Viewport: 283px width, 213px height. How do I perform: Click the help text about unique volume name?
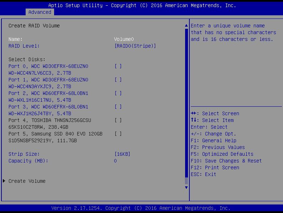pyautogui.click(x=234, y=32)
